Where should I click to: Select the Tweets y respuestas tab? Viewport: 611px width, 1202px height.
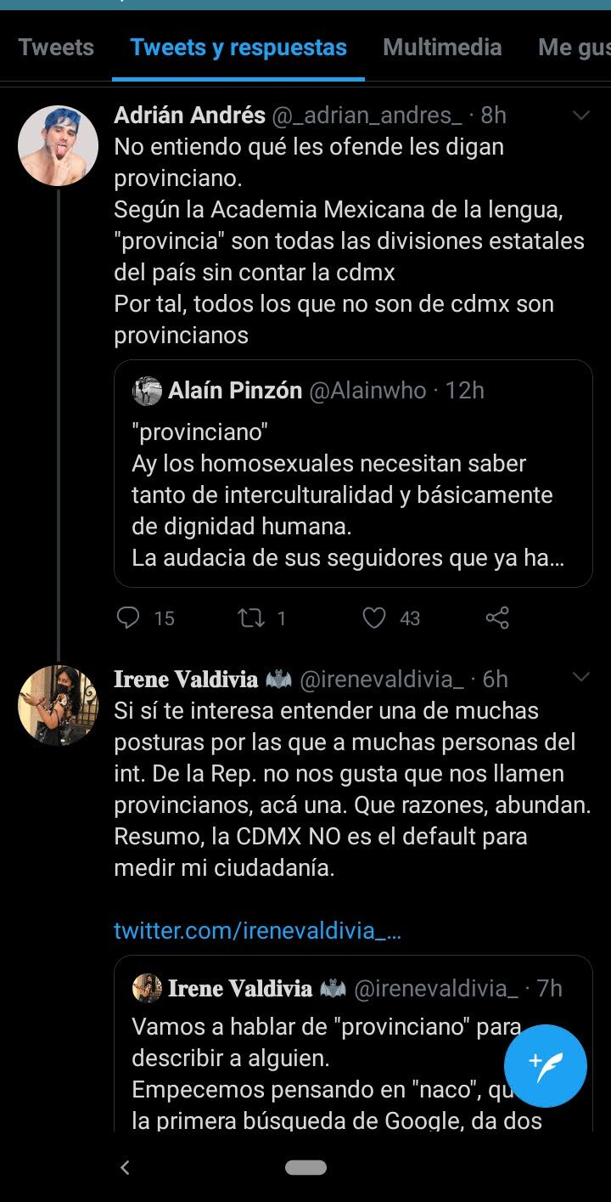click(238, 48)
